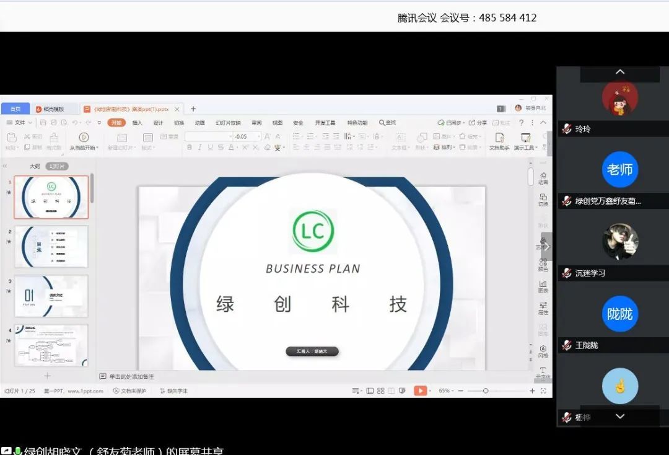
Task: Open the 插入 insert tab
Action: (x=137, y=123)
